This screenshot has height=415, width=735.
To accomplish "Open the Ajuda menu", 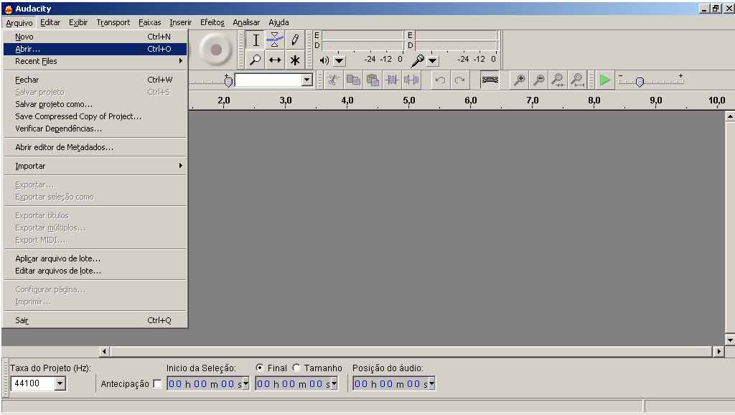I will click(278, 22).
